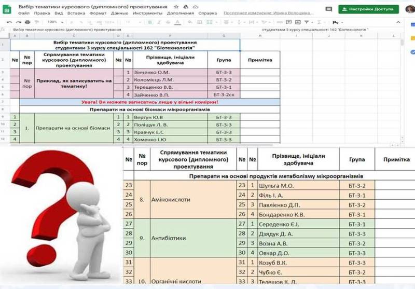Open the Tasks side panel icon
This screenshot has height=289, width=415.
412,52
